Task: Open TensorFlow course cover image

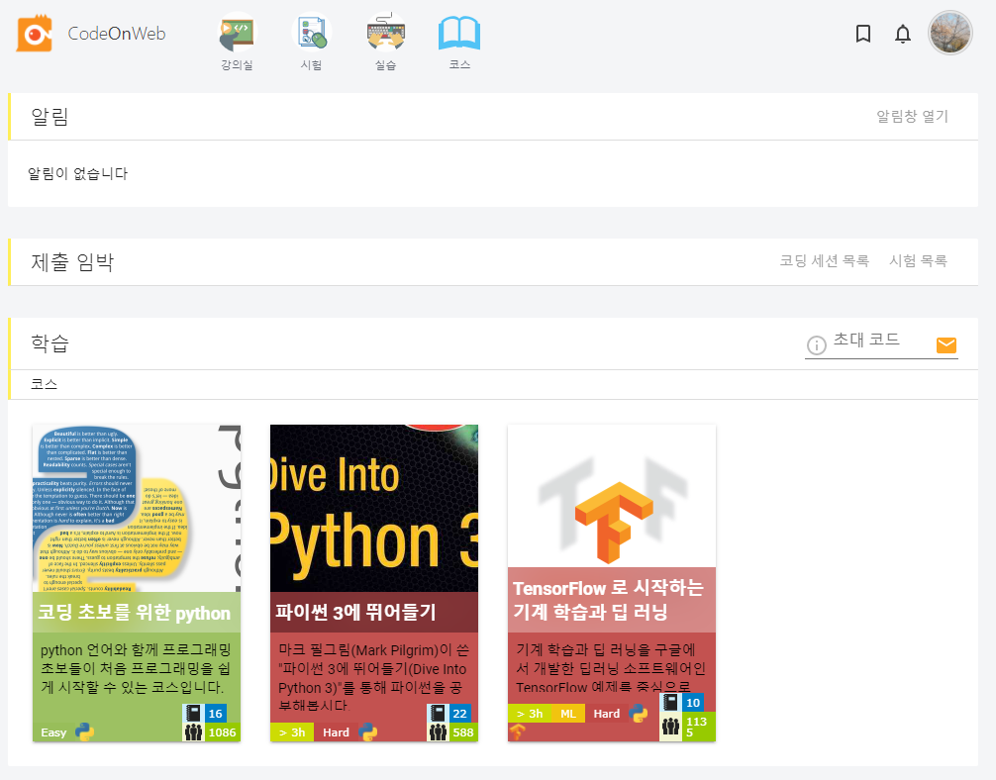Action: [612, 496]
